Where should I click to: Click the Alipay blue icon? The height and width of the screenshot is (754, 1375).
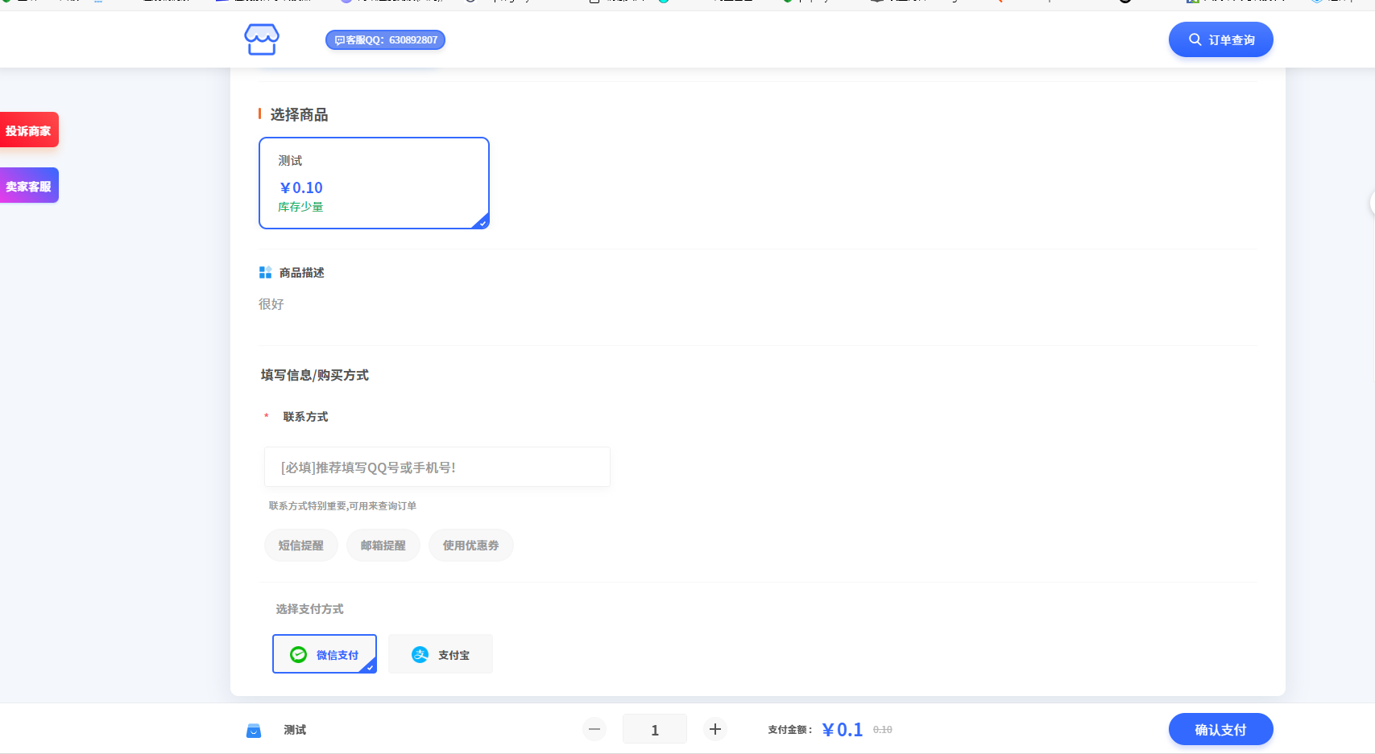(x=420, y=654)
